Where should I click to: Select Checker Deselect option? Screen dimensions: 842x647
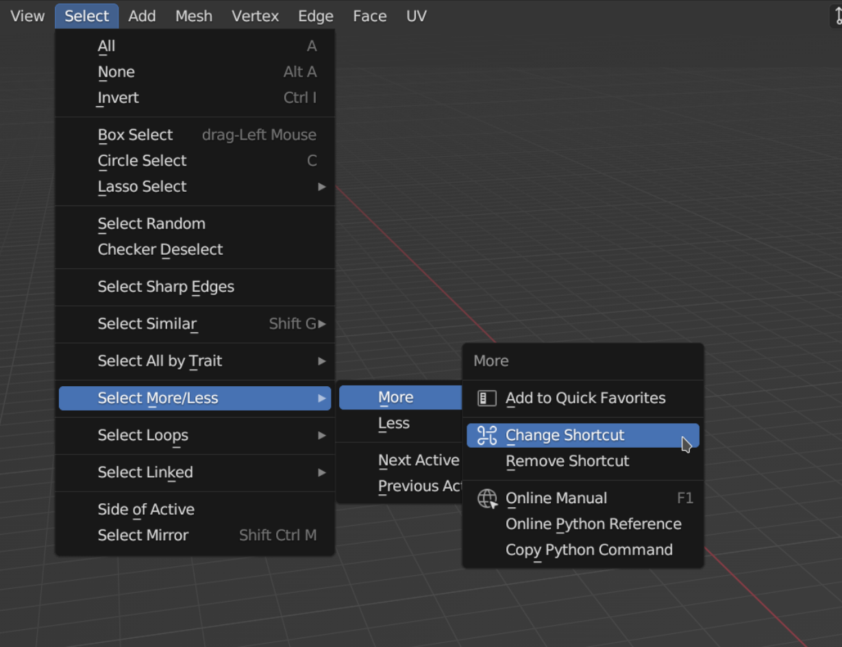click(160, 250)
